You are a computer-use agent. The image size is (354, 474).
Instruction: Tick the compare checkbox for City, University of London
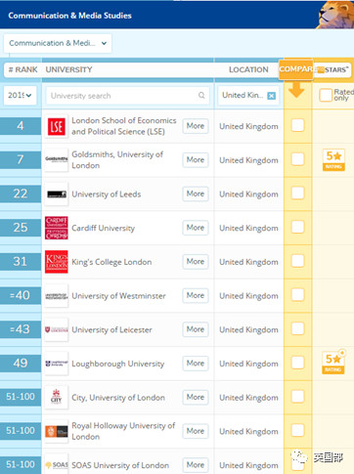pyautogui.click(x=297, y=396)
